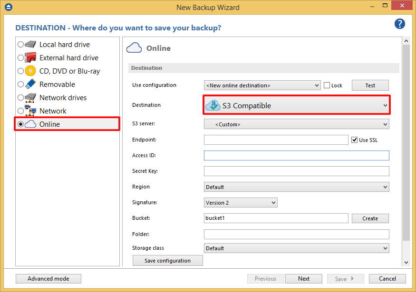Click Save configuration button

click(x=168, y=261)
